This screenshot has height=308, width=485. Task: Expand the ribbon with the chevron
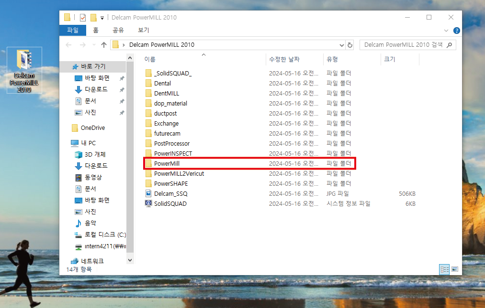pos(446,31)
